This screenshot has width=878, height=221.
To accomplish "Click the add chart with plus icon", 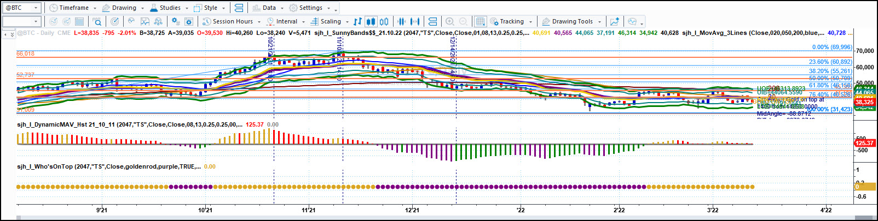I will pyautogui.click(x=615, y=21).
